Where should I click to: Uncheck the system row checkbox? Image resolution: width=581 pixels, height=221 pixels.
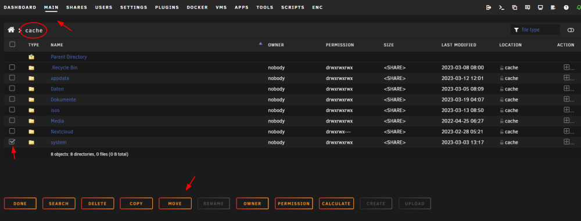pos(12,142)
